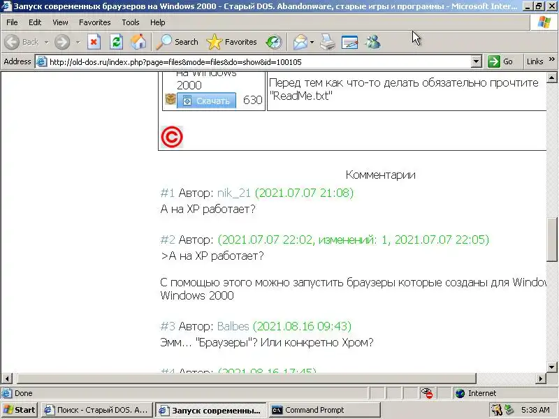The width and height of the screenshot is (559, 419).
Task: Open the Windows Start button
Action: coord(20,410)
